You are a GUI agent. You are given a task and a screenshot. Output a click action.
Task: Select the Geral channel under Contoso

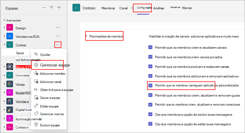pyautogui.click(x=20, y=53)
